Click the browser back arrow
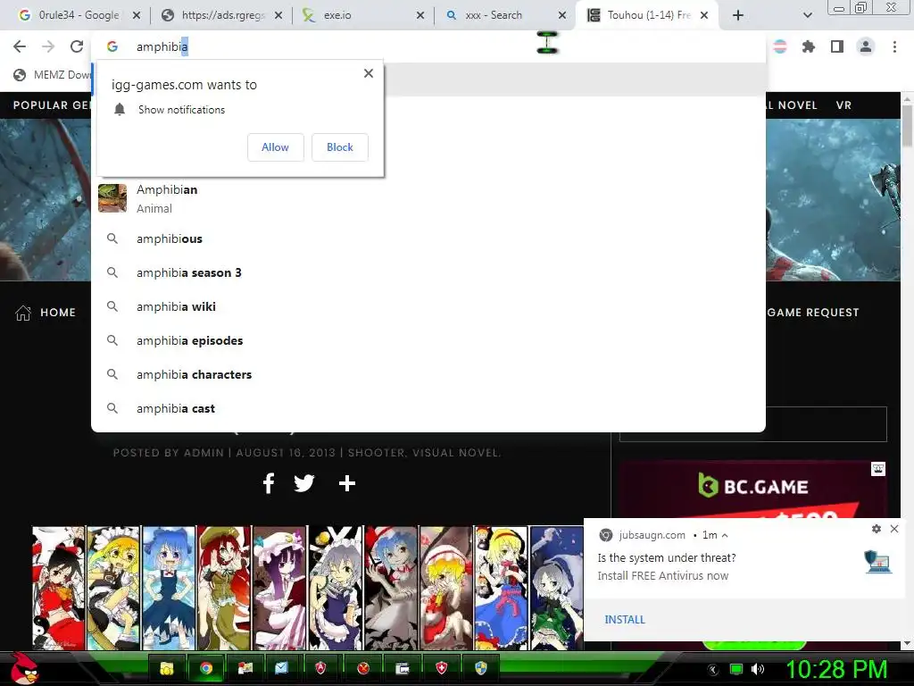The image size is (914, 686). 20,46
